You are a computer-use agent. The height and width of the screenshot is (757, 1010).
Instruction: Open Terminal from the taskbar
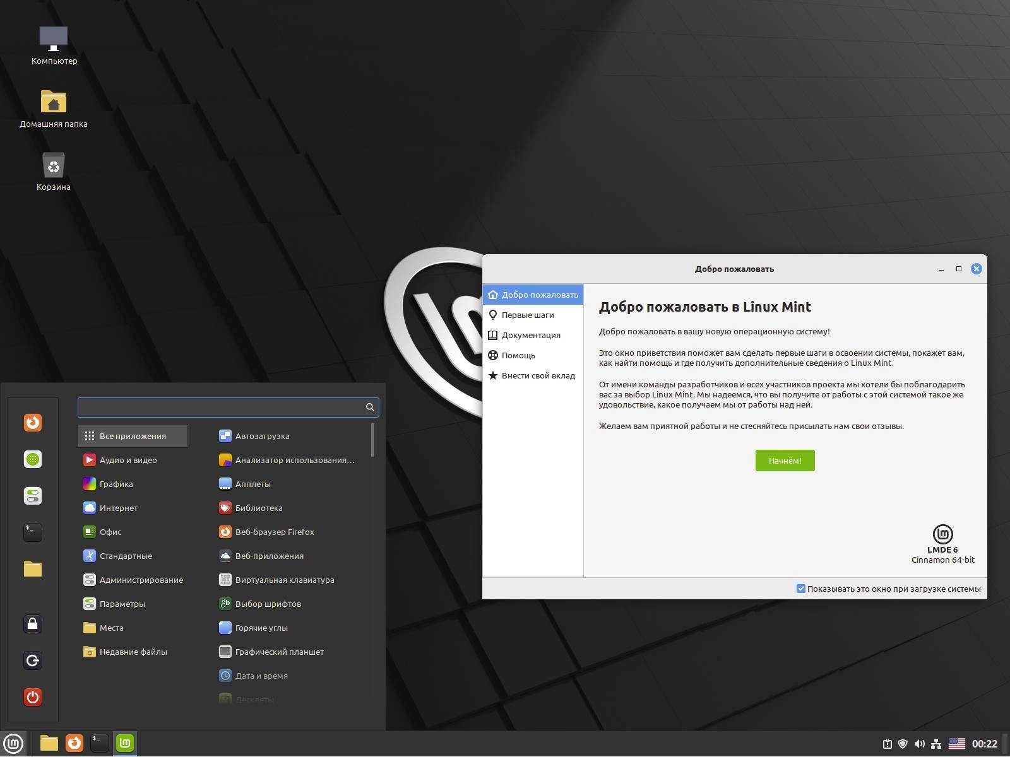(x=100, y=744)
